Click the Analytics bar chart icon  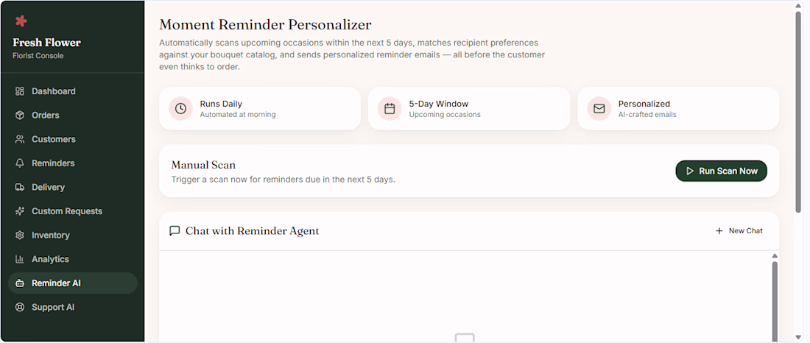20,259
